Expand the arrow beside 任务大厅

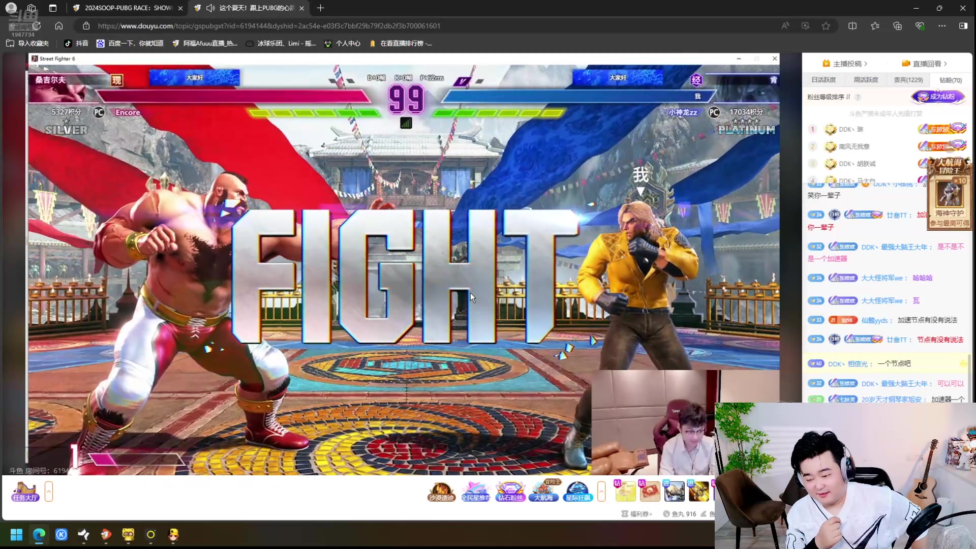[49, 492]
